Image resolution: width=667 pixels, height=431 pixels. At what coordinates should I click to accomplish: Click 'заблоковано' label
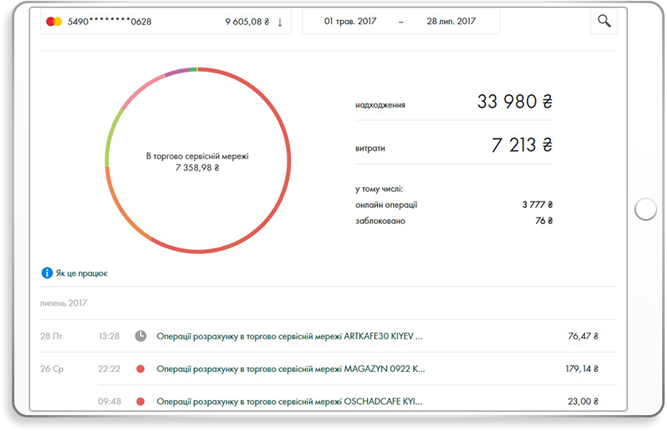click(x=380, y=221)
